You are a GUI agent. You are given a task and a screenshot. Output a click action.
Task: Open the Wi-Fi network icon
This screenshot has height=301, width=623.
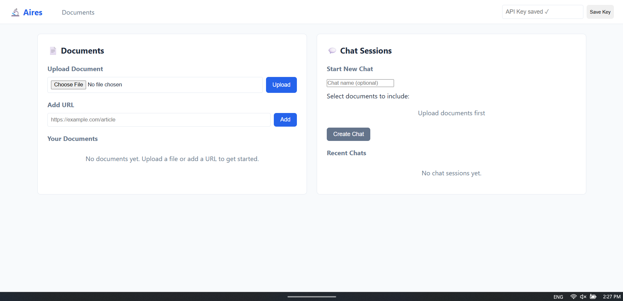[573, 297]
